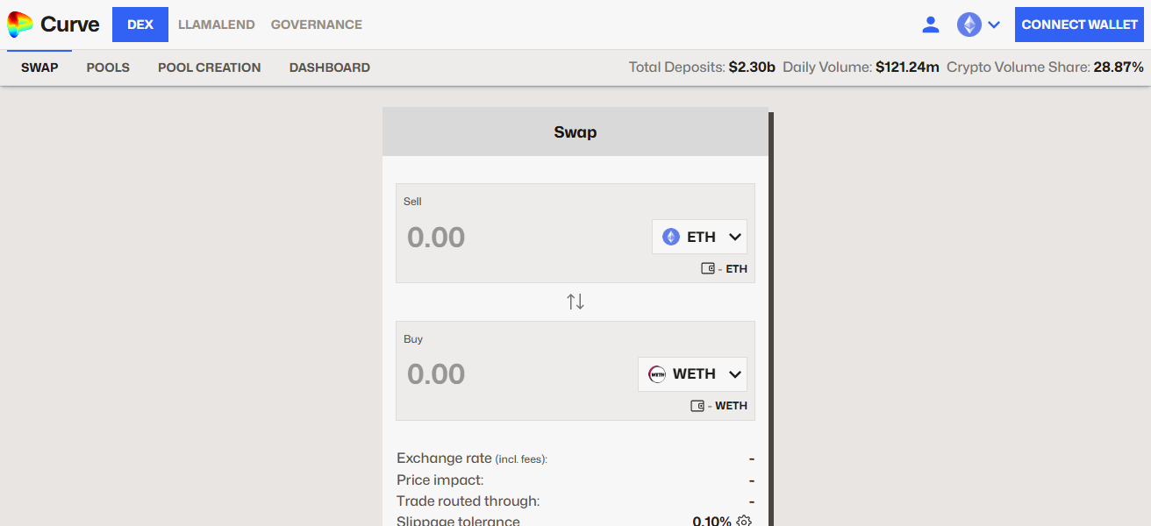Open the GOVERNANCE menu
This screenshot has width=1151, height=526.
pos(316,24)
